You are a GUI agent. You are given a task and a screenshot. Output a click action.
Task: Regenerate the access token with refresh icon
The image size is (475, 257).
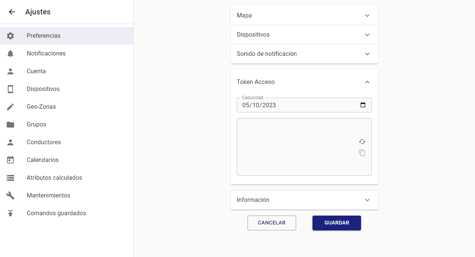coord(362,142)
